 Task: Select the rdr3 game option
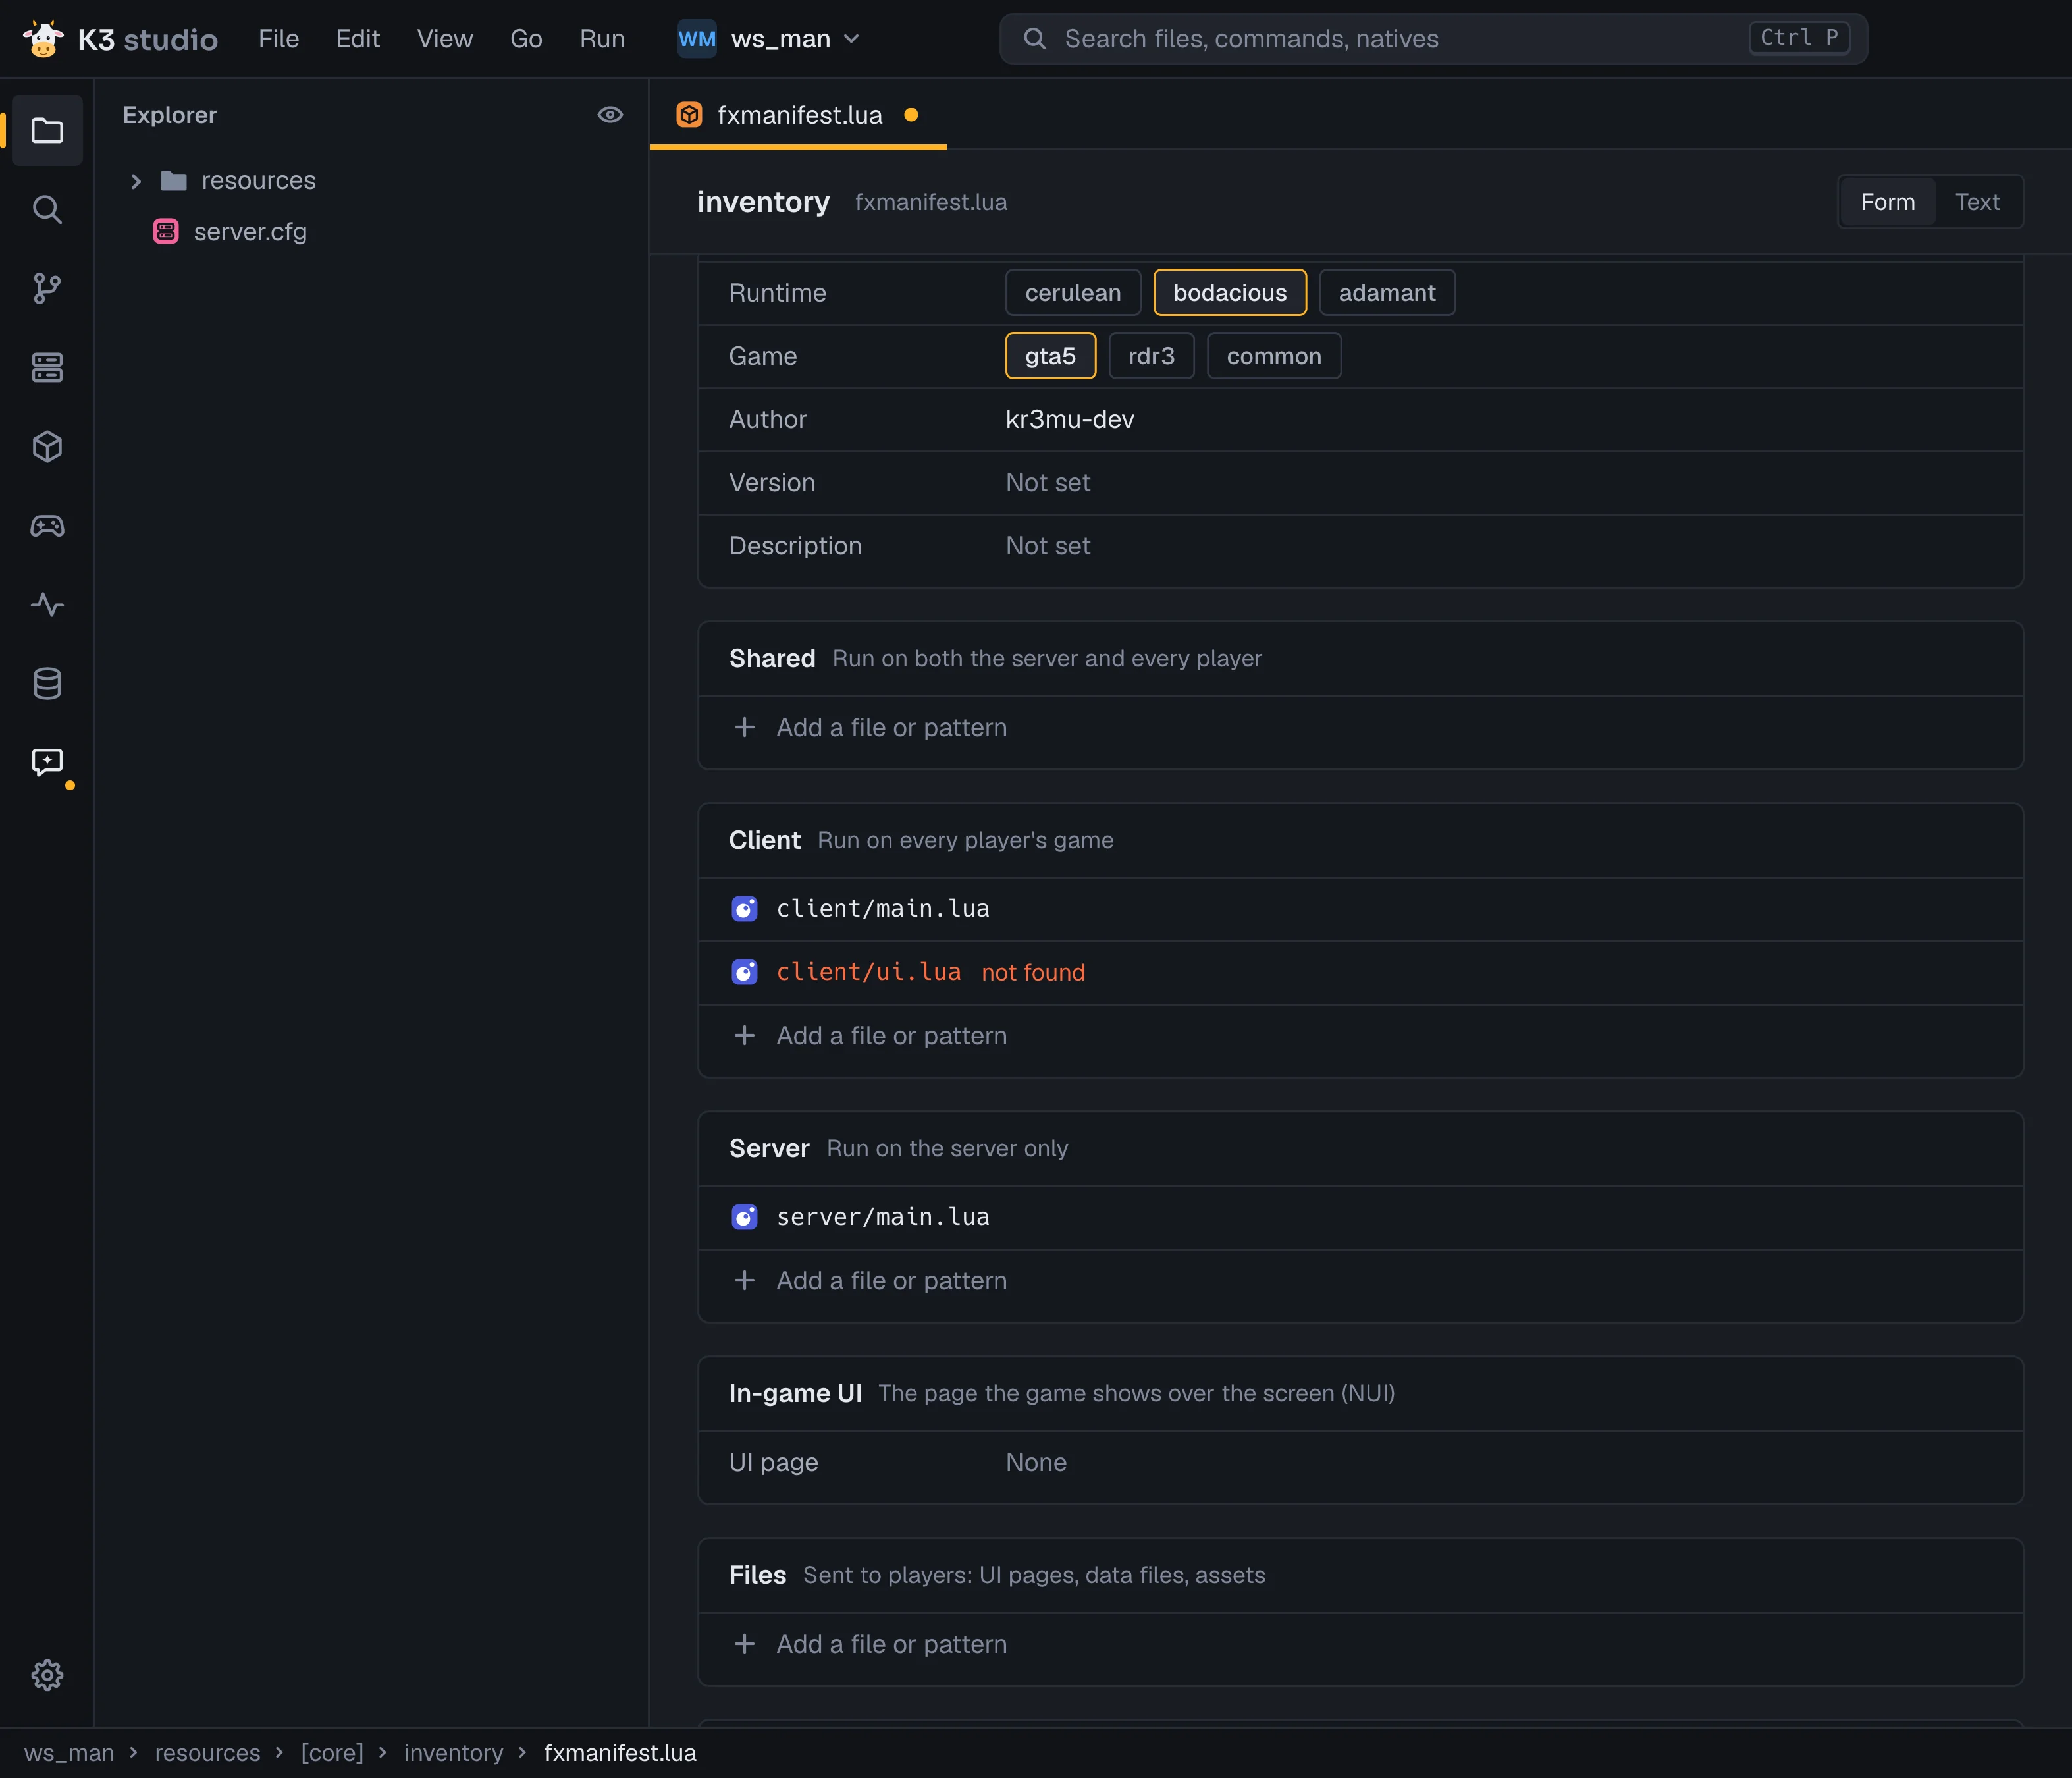coord(1151,356)
